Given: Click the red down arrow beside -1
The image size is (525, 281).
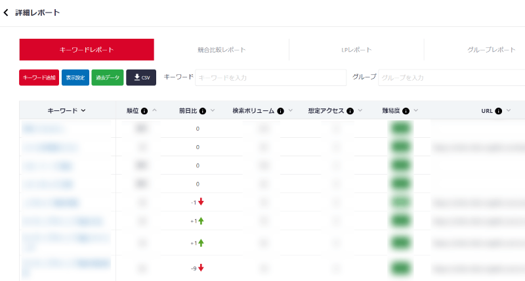Looking at the screenshot, I should 201,202.
